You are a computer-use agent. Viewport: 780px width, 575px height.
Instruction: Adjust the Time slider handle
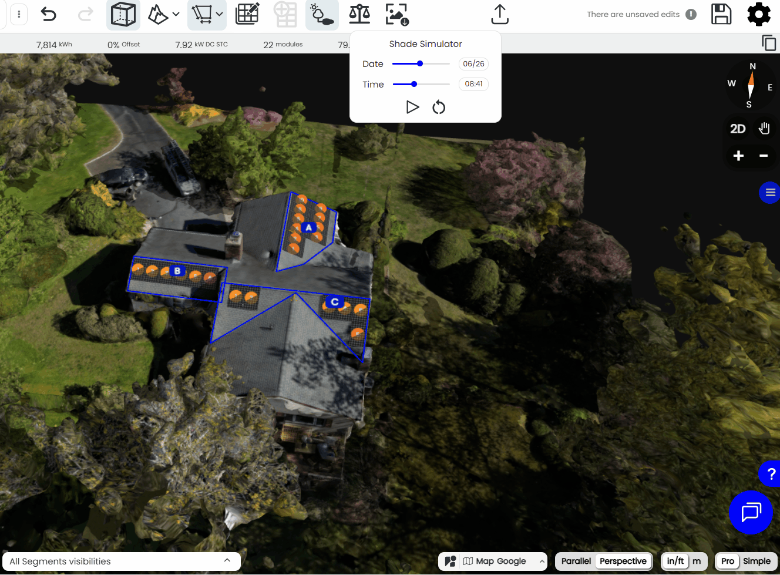pos(414,84)
